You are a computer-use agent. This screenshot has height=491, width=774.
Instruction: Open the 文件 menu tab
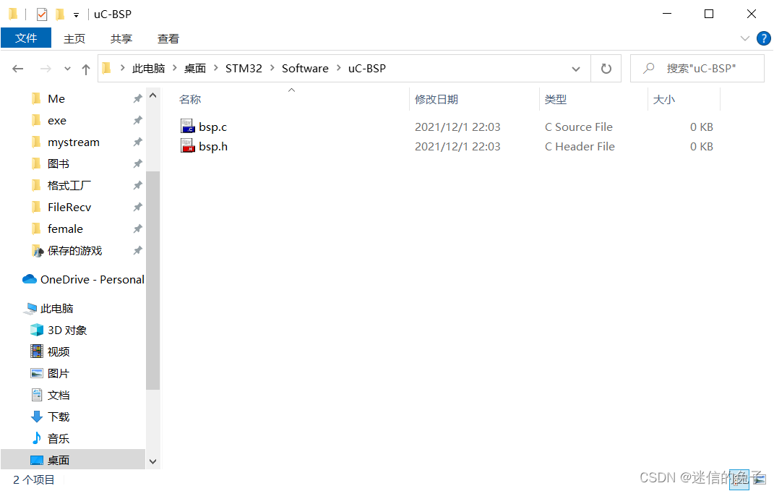(x=26, y=38)
